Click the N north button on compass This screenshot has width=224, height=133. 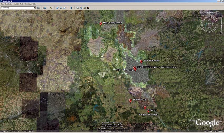pos(209,17)
